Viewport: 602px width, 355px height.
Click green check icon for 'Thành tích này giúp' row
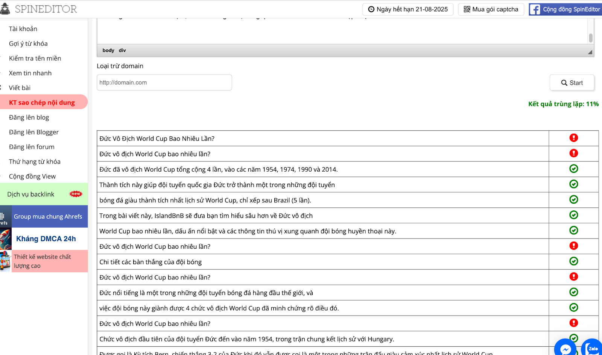(x=573, y=184)
